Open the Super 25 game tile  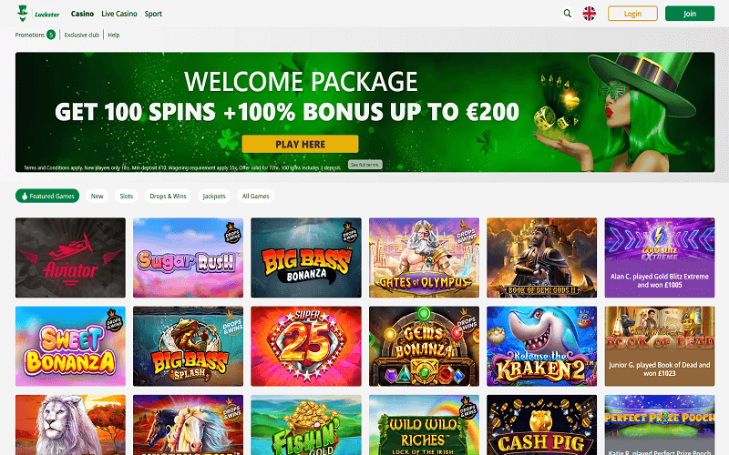(306, 347)
